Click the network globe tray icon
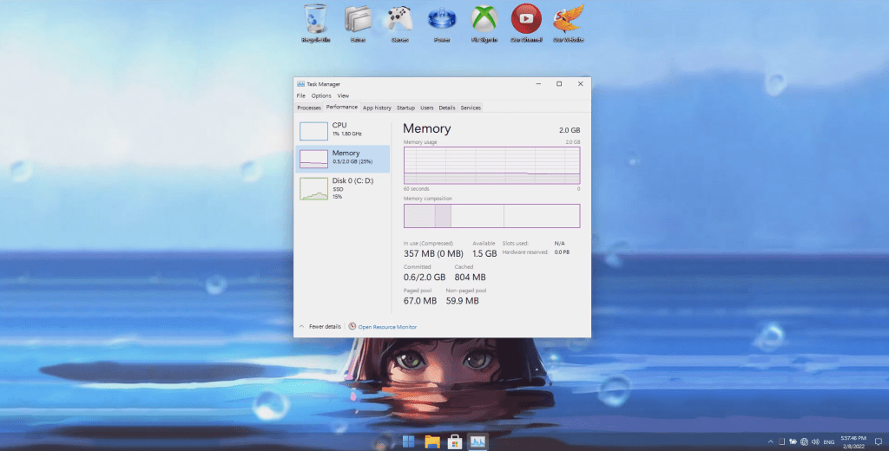 click(x=804, y=441)
